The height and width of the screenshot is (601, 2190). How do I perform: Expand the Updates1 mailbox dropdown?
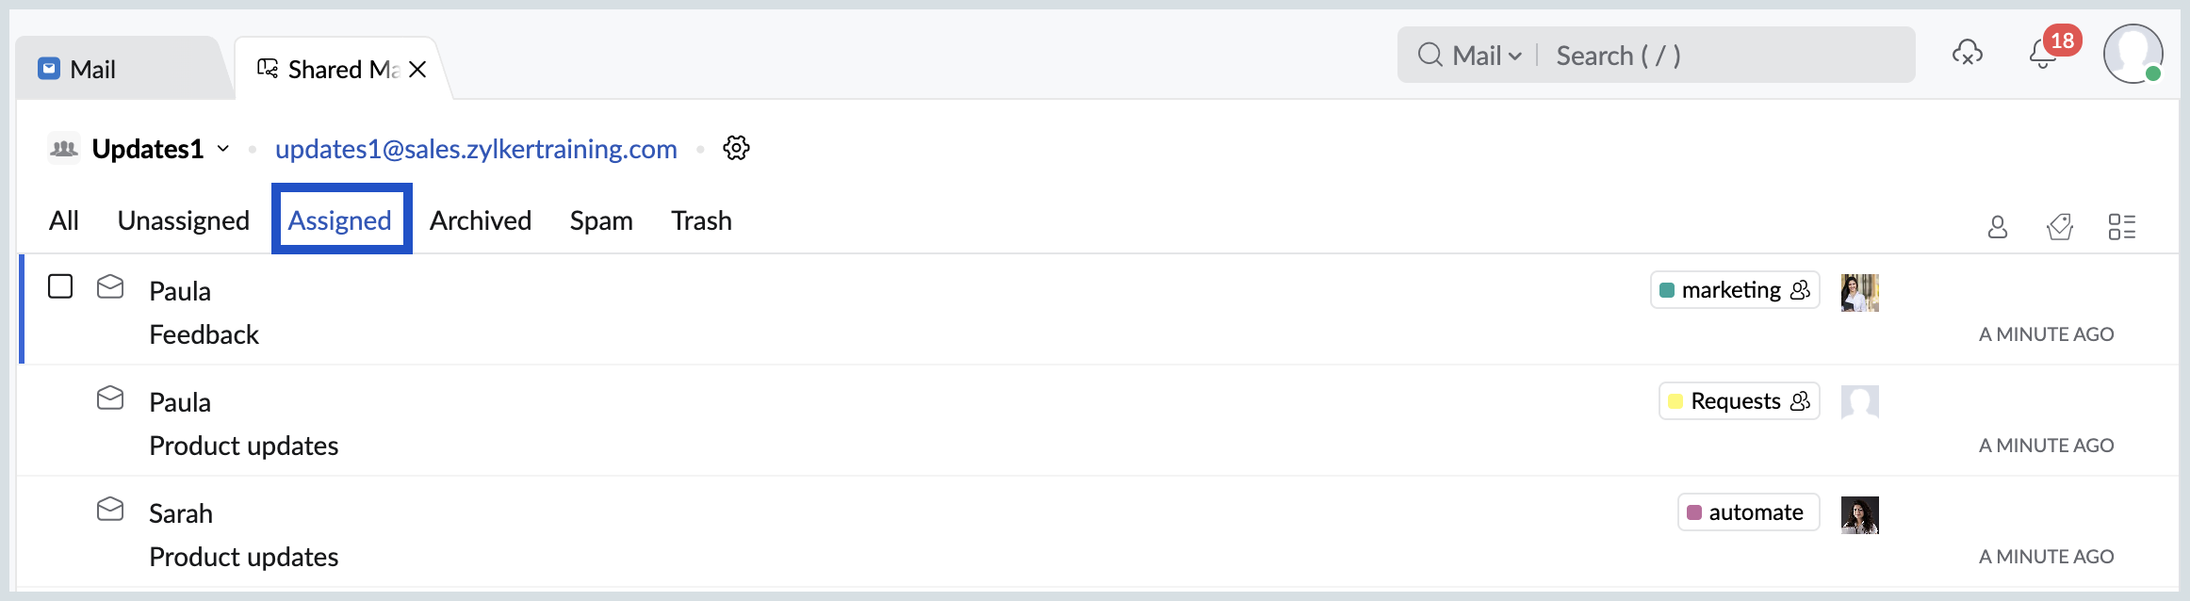tap(223, 149)
